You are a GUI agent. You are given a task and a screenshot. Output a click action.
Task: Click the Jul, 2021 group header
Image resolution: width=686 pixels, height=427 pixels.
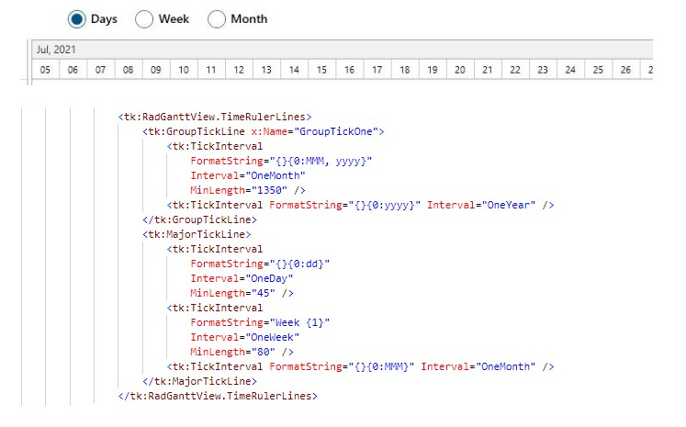54,49
